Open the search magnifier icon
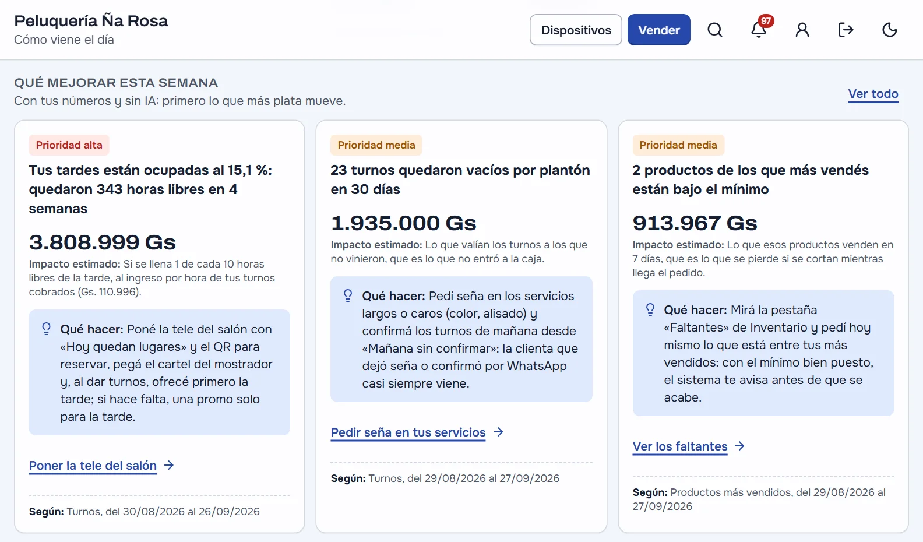Viewport: 923px width, 542px height. [x=715, y=30]
